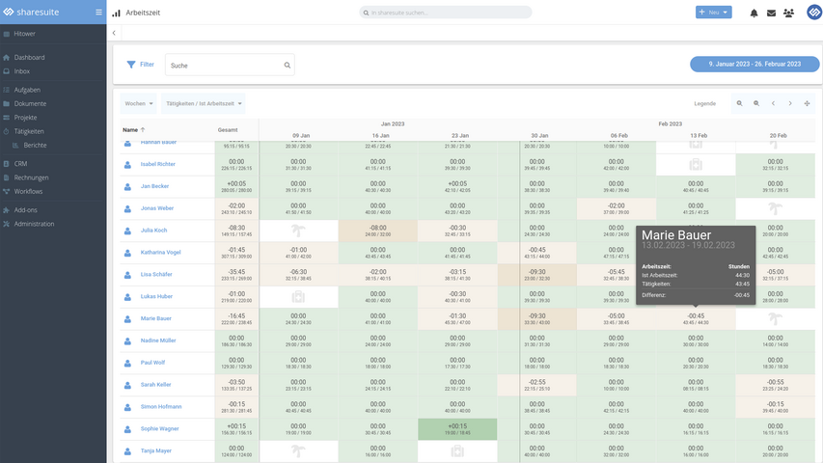The image size is (823, 463).
Task: Collapse panel with the back chevron
Action: pos(114,33)
